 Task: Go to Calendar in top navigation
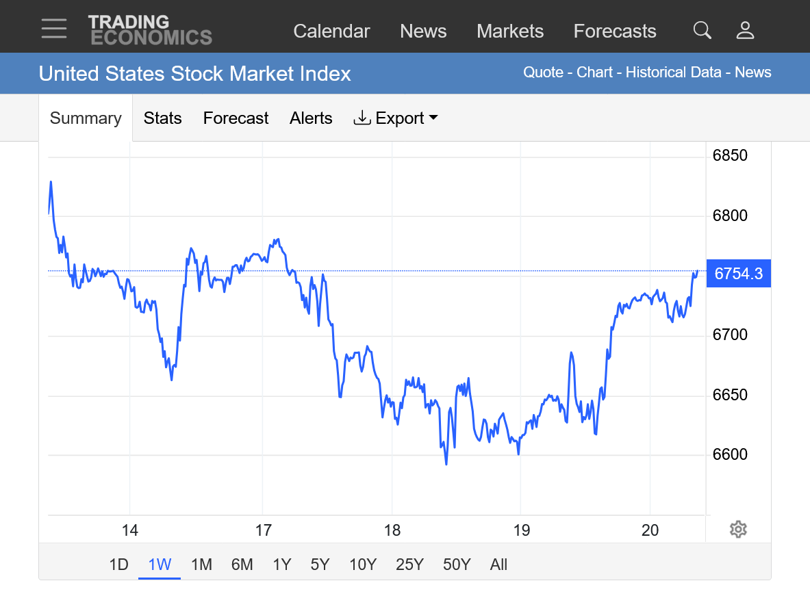pyautogui.click(x=331, y=31)
